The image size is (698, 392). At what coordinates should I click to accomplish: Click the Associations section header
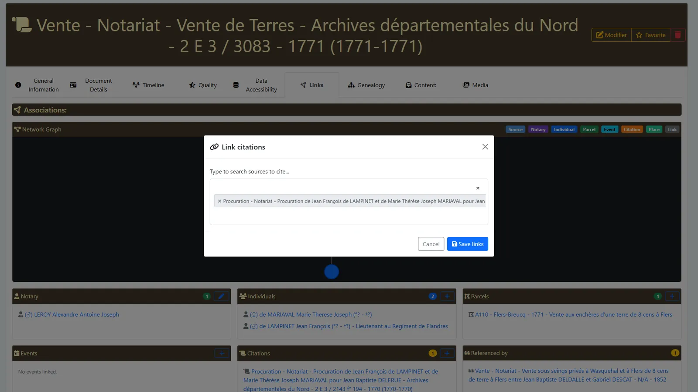point(347,110)
